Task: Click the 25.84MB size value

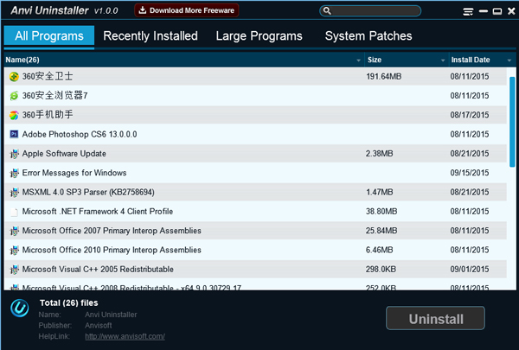Action: coord(381,231)
